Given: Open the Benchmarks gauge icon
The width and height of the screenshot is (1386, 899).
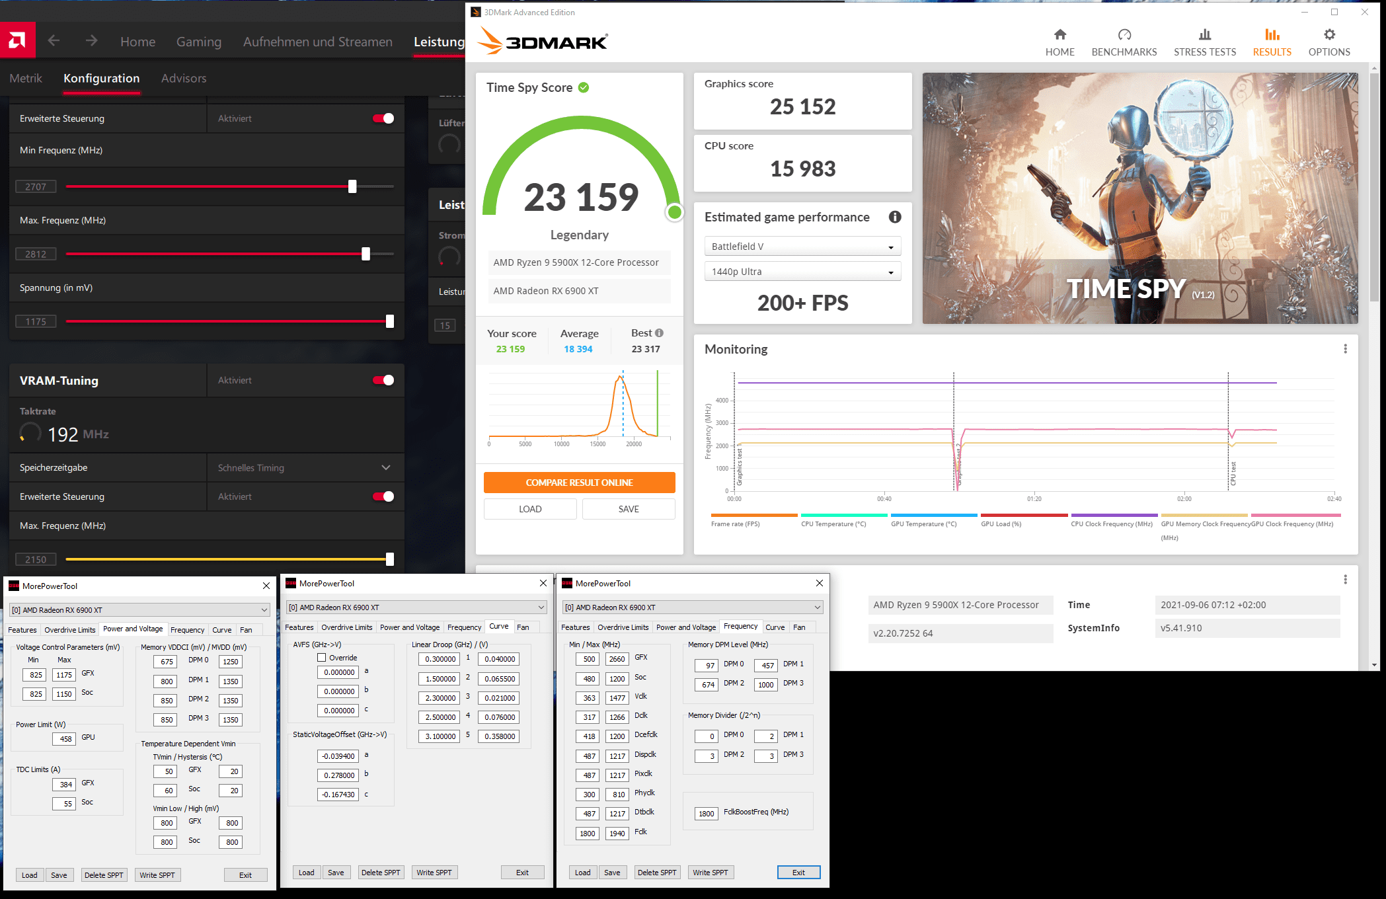Looking at the screenshot, I should coord(1124,34).
